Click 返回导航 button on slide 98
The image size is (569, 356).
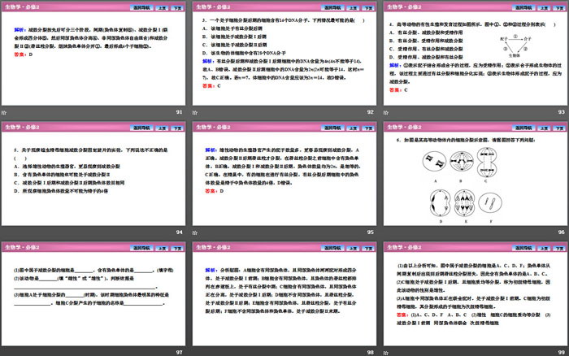click(x=332, y=248)
